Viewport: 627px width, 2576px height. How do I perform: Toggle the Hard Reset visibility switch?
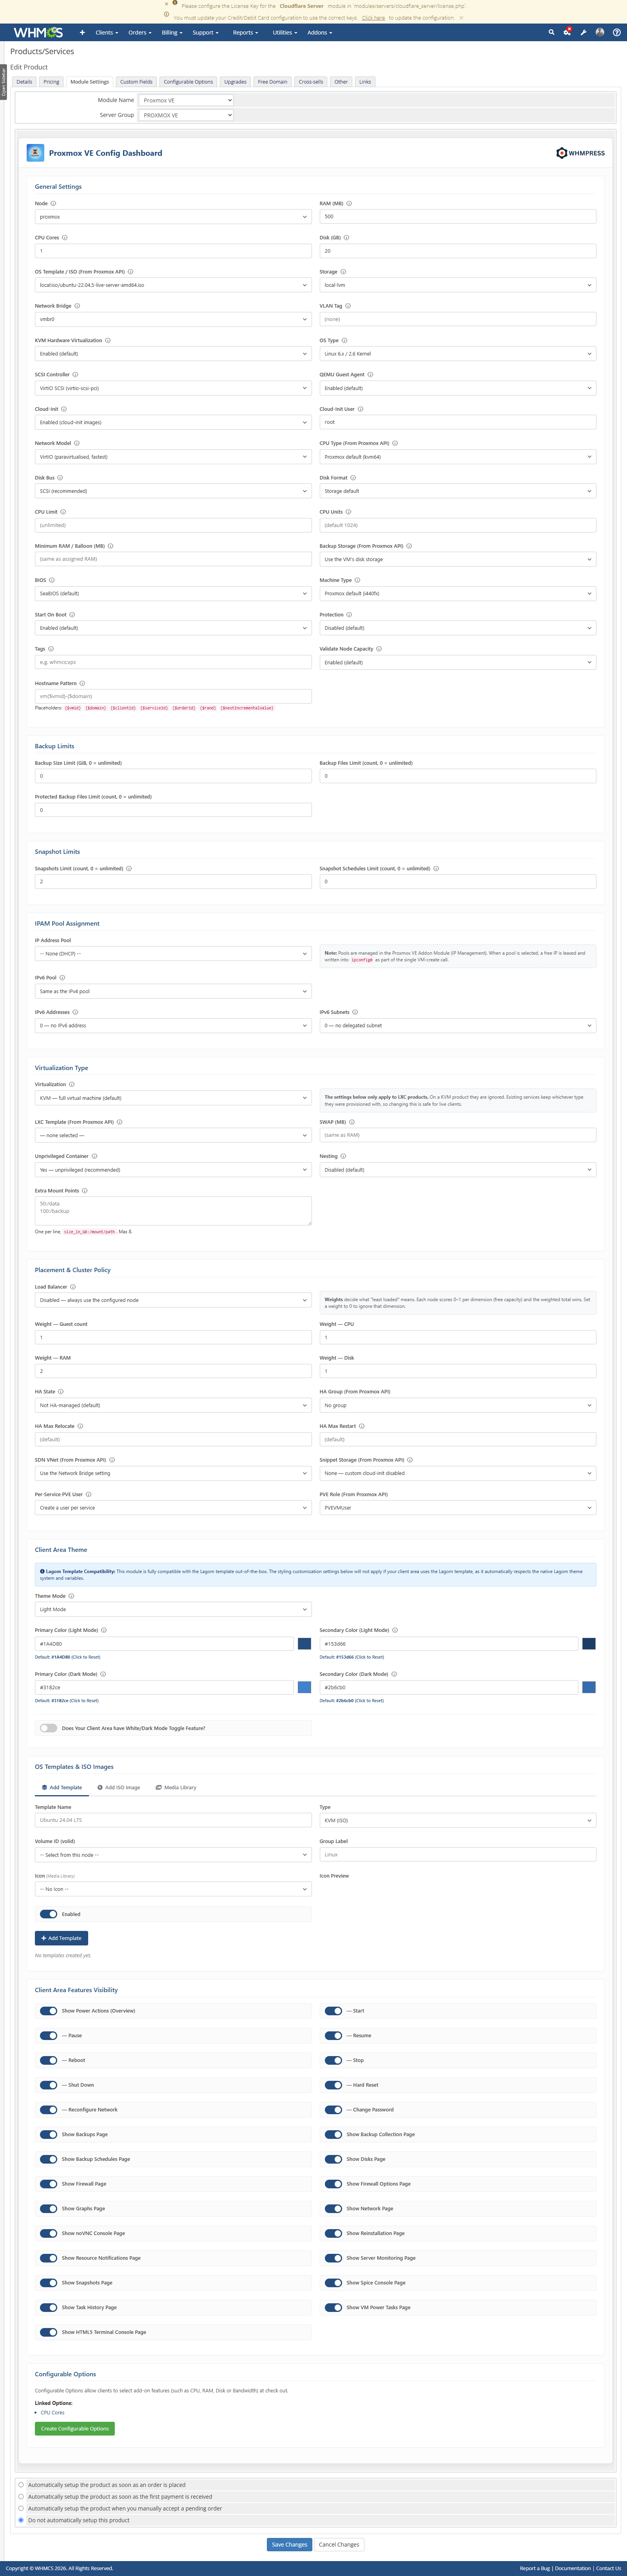pyautogui.click(x=333, y=2085)
